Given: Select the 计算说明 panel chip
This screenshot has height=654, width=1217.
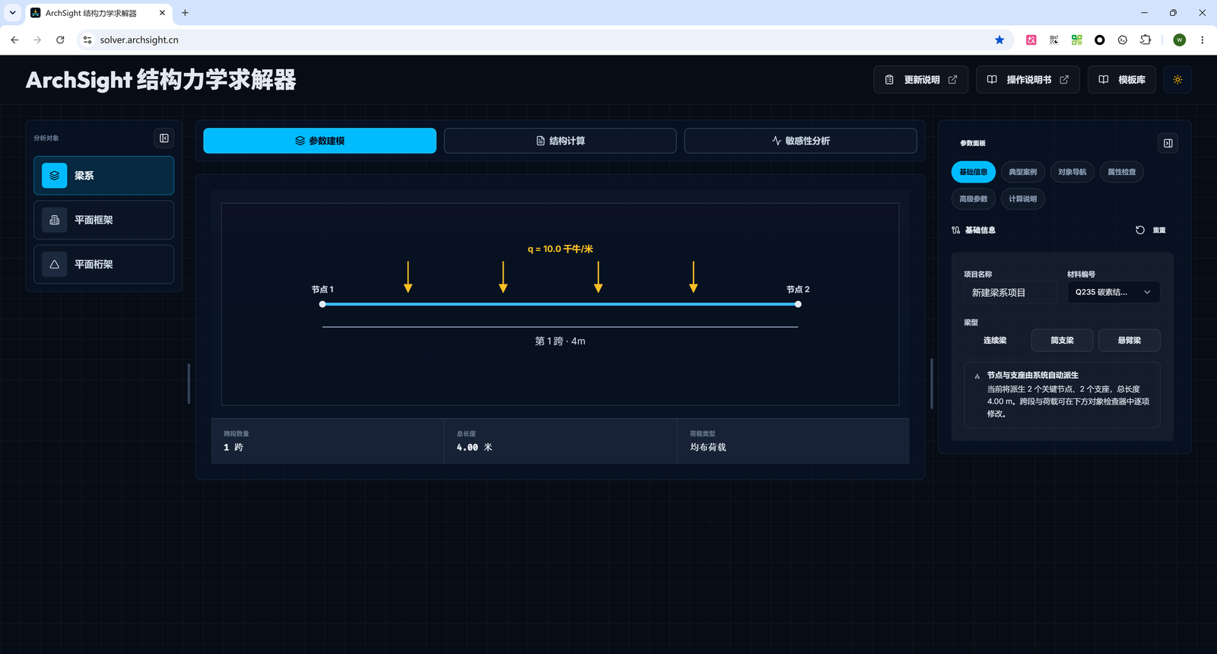Looking at the screenshot, I should pos(1023,199).
